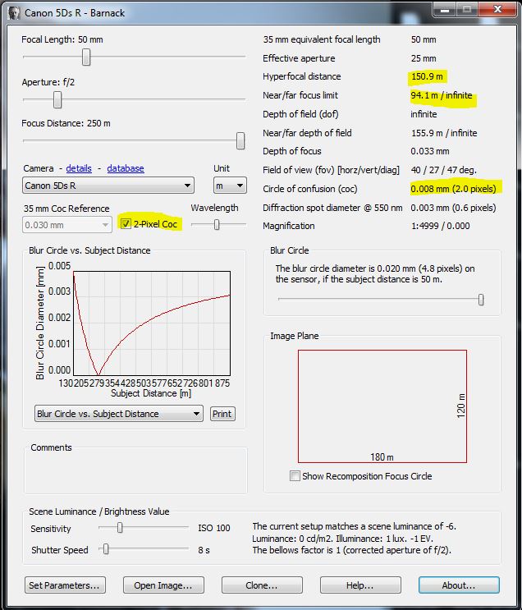The height and width of the screenshot is (610, 522).
Task: Click the Barnack app icon in title bar
Action: (14, 13)
